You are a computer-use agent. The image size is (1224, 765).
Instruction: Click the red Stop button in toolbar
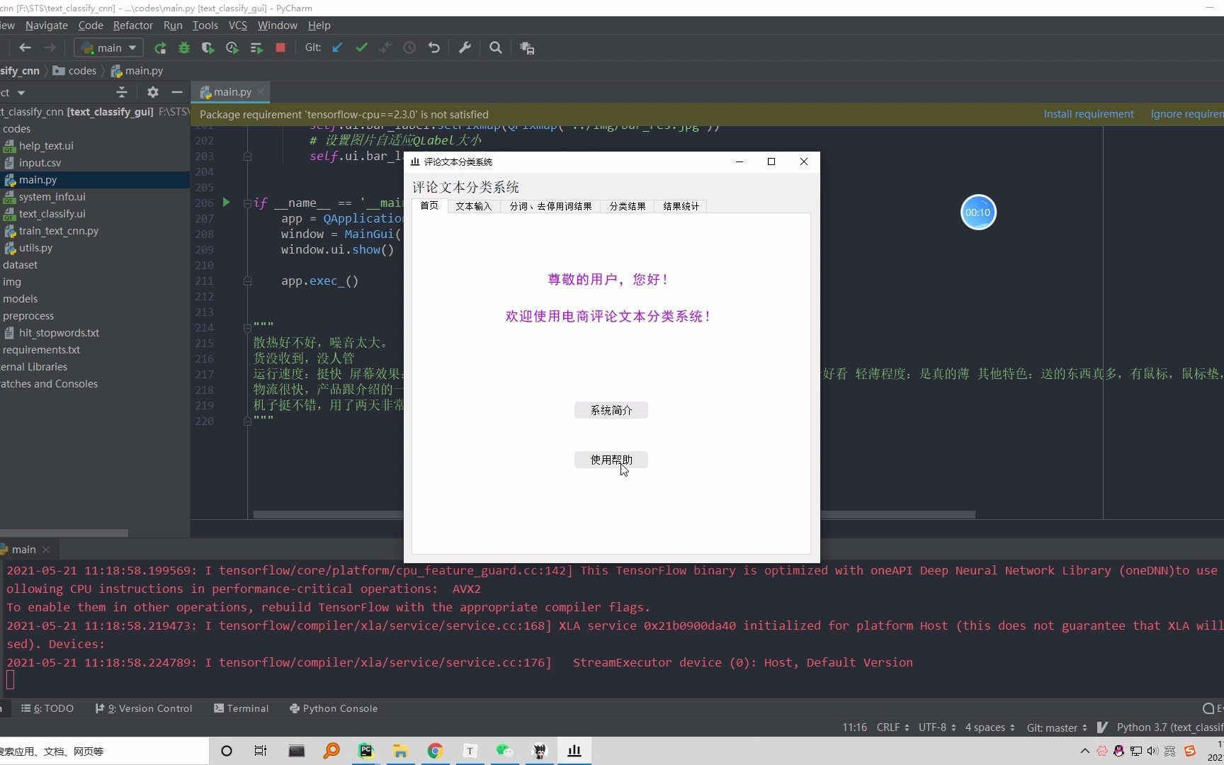tap(280, 48)
